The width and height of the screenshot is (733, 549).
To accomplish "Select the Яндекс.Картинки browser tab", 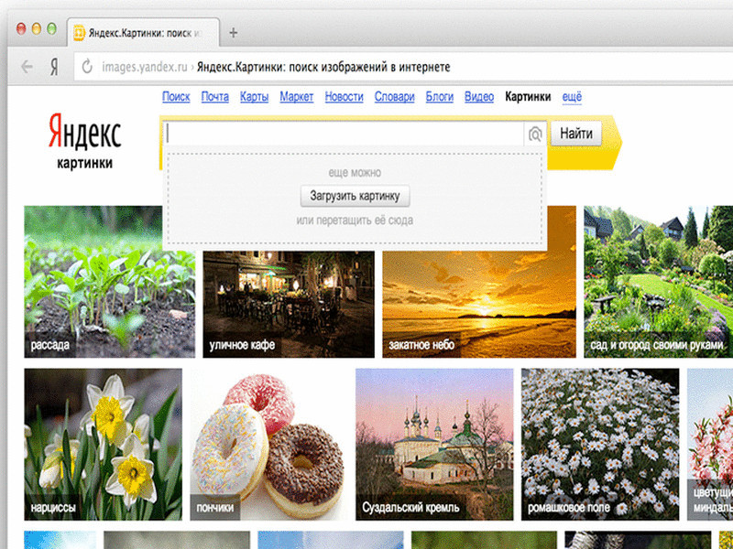I will click(144, 33).
